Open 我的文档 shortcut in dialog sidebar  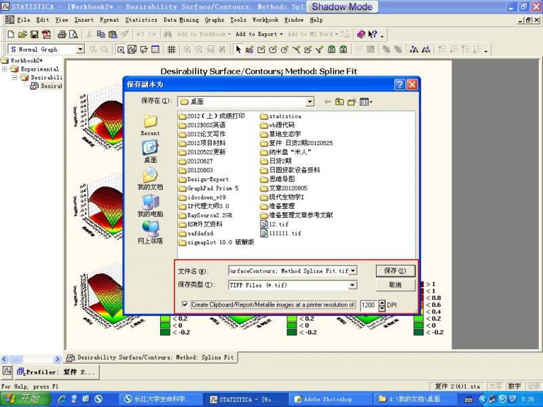150,178
